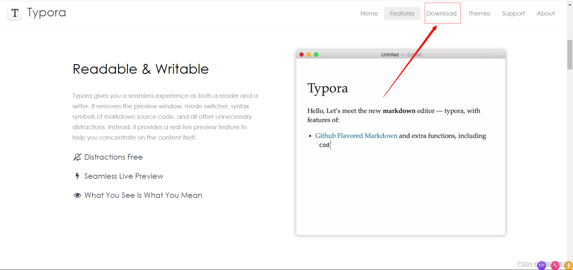This screenshot has width=573, height=270.
Task: Click the Typora heading in demo window
Action: [x=328, y=88]
